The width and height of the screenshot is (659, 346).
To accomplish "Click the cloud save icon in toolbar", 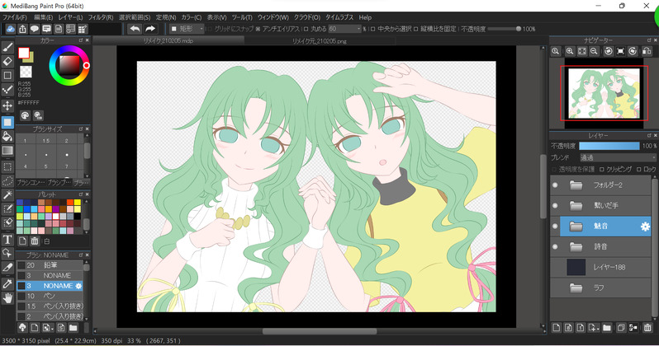I will tap(11, 29).
